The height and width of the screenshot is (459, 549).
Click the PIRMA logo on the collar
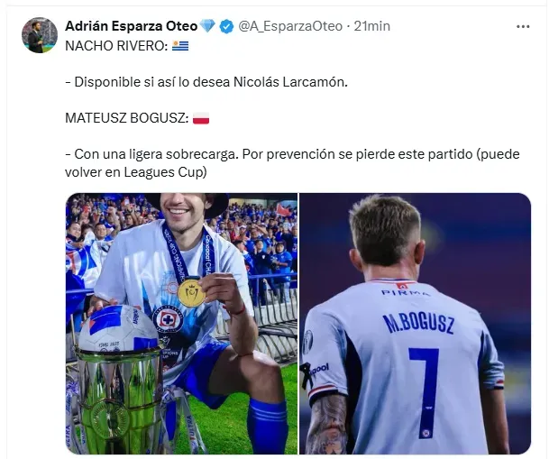[x=405, y=292]
